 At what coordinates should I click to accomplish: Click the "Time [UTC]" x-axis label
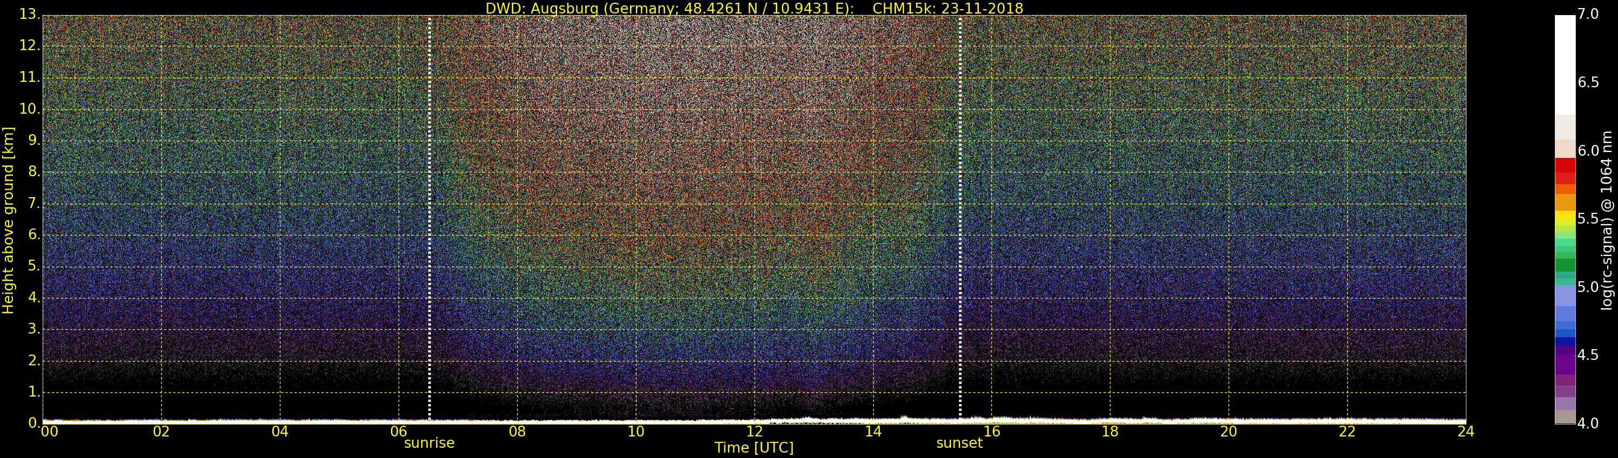[x=754, y=448]
